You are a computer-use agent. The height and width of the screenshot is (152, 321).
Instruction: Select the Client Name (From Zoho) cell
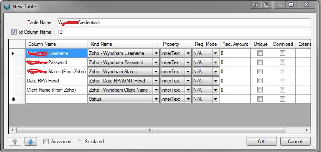coord(57,90)
